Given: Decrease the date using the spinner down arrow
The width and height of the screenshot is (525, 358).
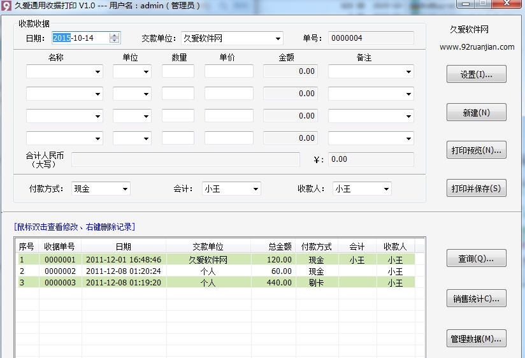Looking at the screenshot, I should click(114, 40).
